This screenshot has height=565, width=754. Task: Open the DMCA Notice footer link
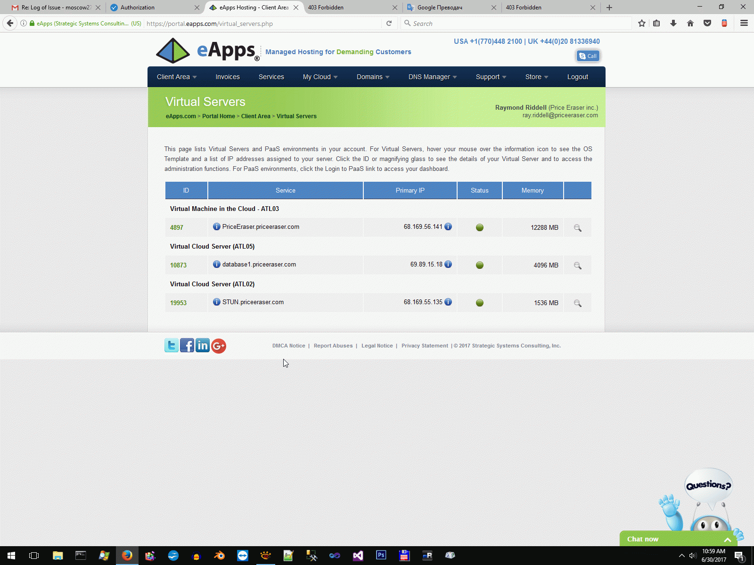tap(289, 346)
